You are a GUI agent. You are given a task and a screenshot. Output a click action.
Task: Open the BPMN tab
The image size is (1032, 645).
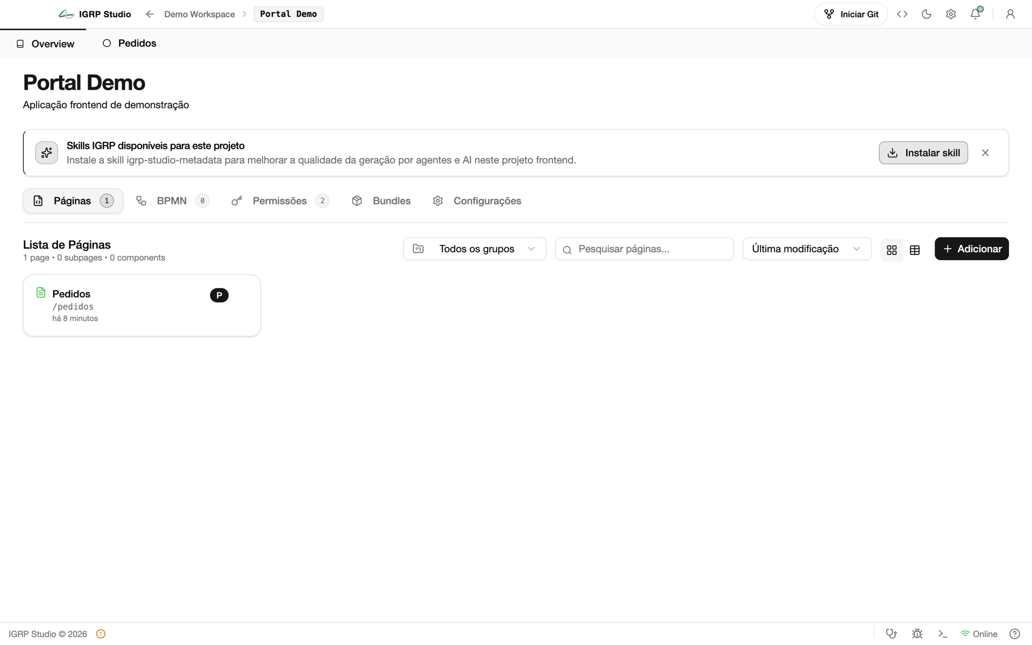click(172, 201)
